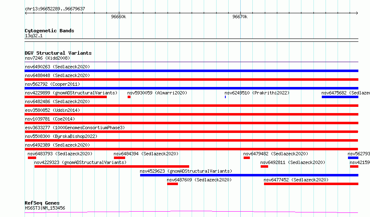Open variant label esv3633277 (1000GenomesConsortiumPhase3)

click(x=75, y=128)
